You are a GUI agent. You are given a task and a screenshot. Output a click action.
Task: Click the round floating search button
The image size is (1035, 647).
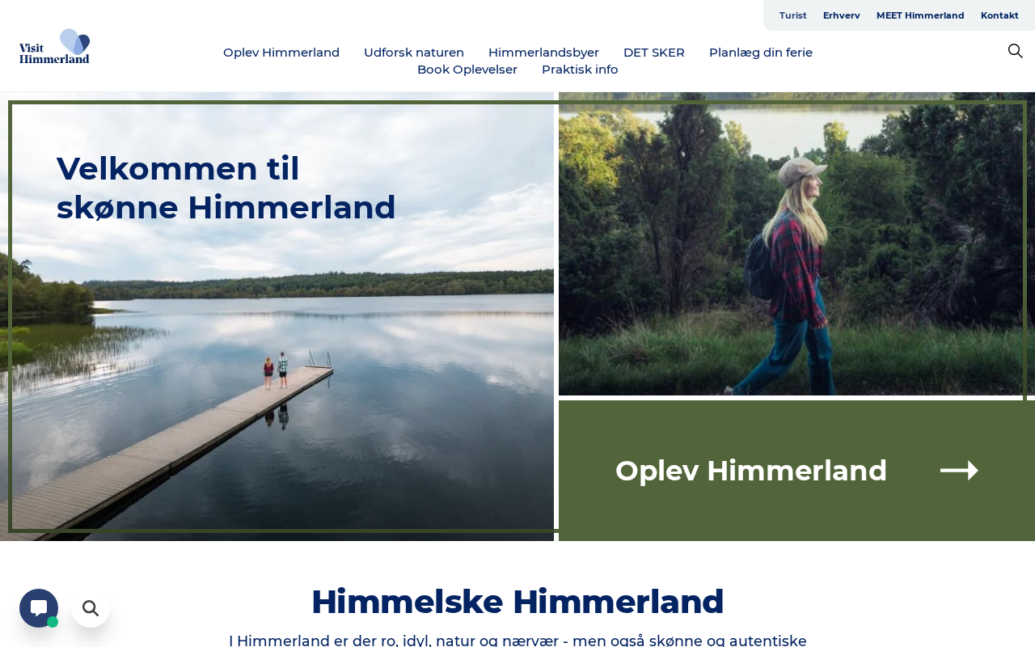coord(91,608)
